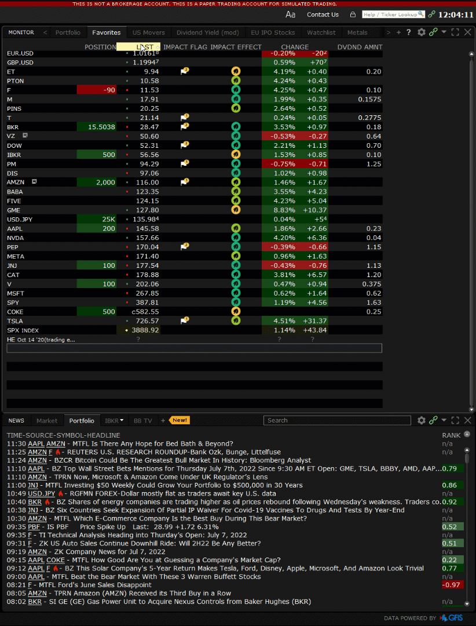Viewport: 476px width, 626px height.
Task: Click the impact flag icon in TSLA row
Action: (x=184, y=320)
